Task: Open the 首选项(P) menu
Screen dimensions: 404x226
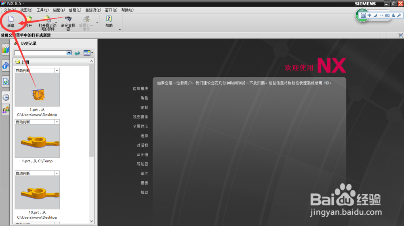Action: click(x=93, y=10)
